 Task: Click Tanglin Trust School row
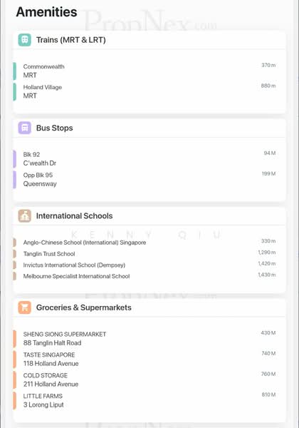click(x=145, y=253)
